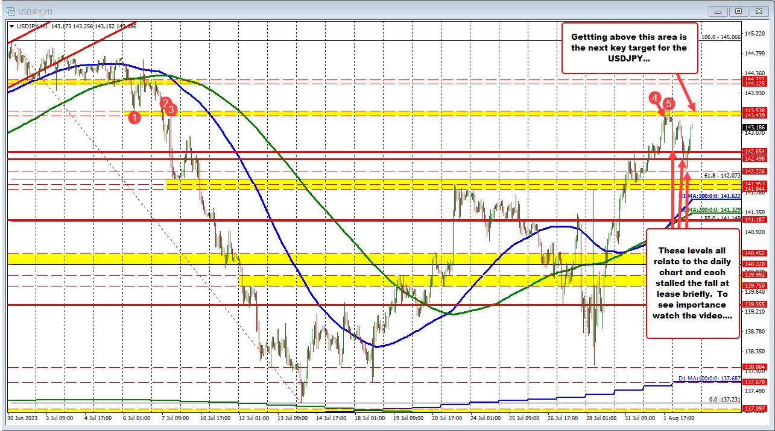Select numbered marker 2 near the July highs
The height and width of the screenshot is (431, 775).
164,104
